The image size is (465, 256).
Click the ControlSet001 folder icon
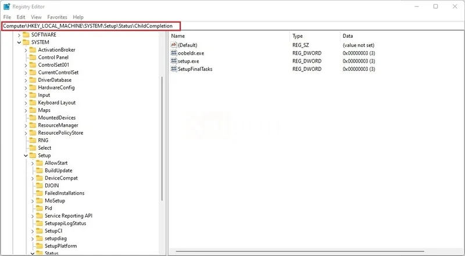pos(33,65)
